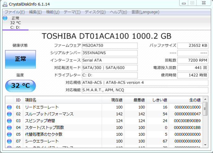
Task: Click the SMART list scrollbar thumb
Action: point(205,109)
